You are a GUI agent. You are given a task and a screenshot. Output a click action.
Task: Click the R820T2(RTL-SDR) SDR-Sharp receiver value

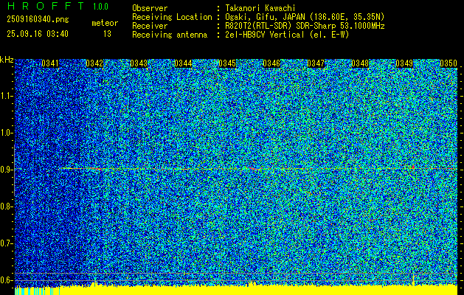305,26
